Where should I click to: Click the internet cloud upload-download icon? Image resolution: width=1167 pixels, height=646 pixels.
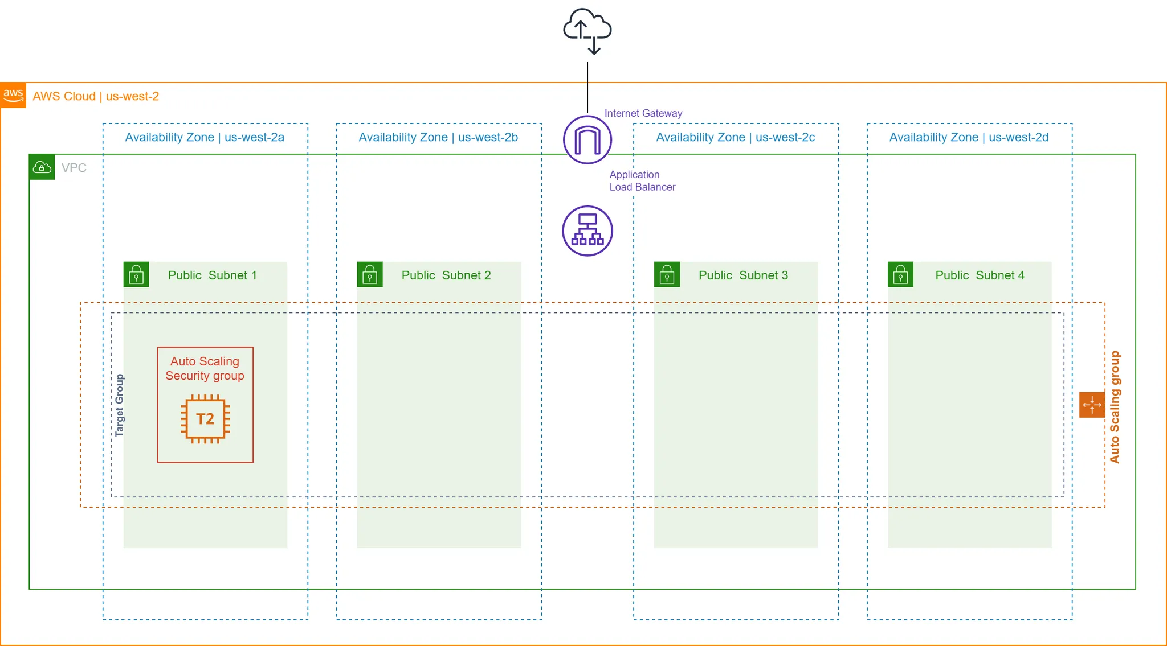[587, 31]
